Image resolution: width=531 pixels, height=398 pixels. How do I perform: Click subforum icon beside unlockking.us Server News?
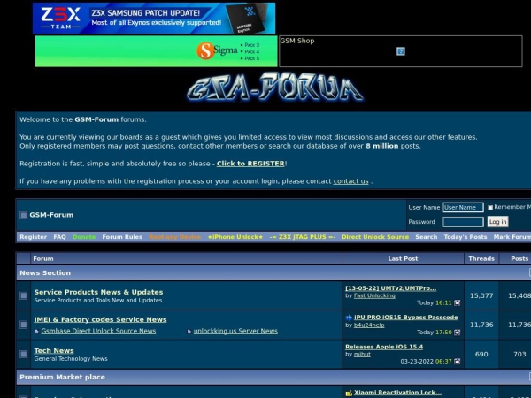click(x=189, y=332)
